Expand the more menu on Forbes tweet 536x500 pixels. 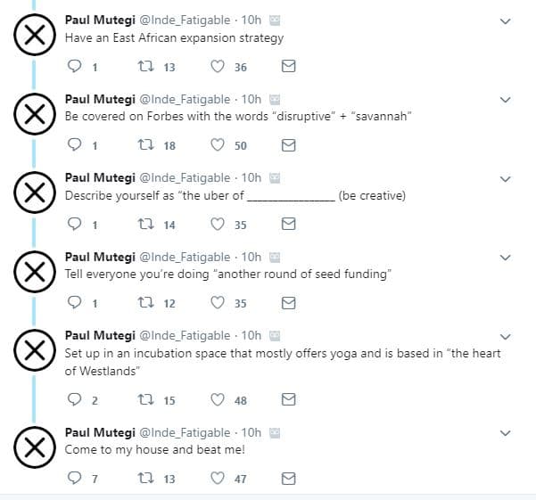tap(506, 100)
